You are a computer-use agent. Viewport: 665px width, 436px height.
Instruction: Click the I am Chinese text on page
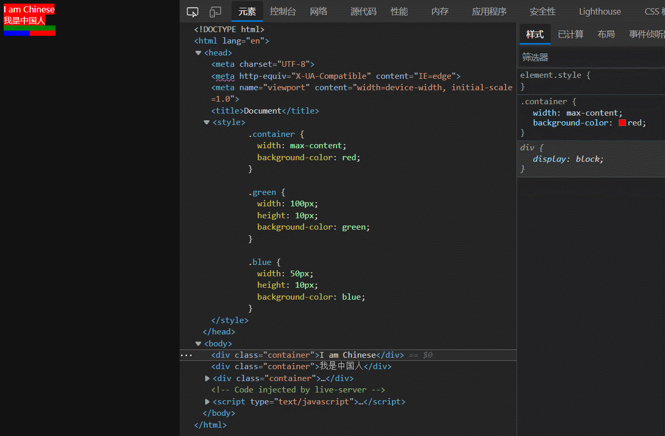29,9
